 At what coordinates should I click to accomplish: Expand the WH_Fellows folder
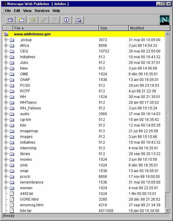point(6,108)
